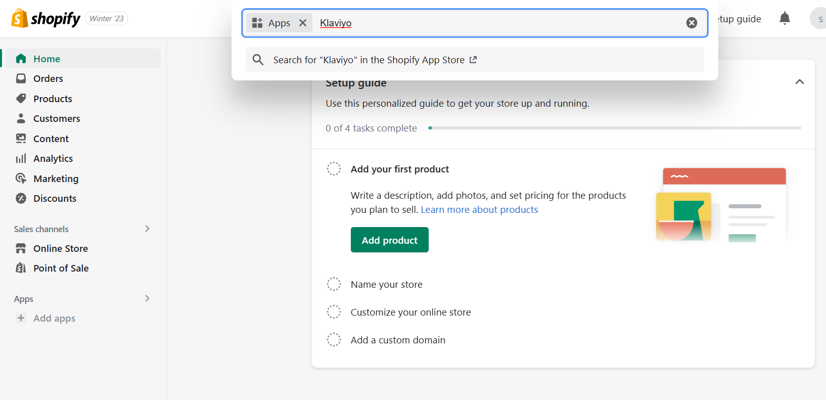Click the Shopify bag logo
This screenshot has height=400, width=826.
pos(20,18)
